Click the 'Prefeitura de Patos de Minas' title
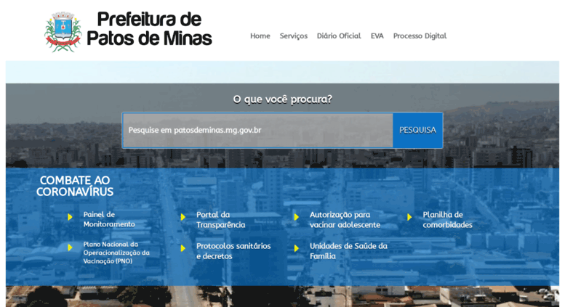 [x=149, y=29]
